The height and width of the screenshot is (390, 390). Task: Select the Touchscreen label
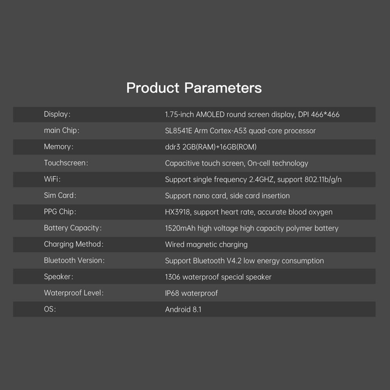(66, 163)
